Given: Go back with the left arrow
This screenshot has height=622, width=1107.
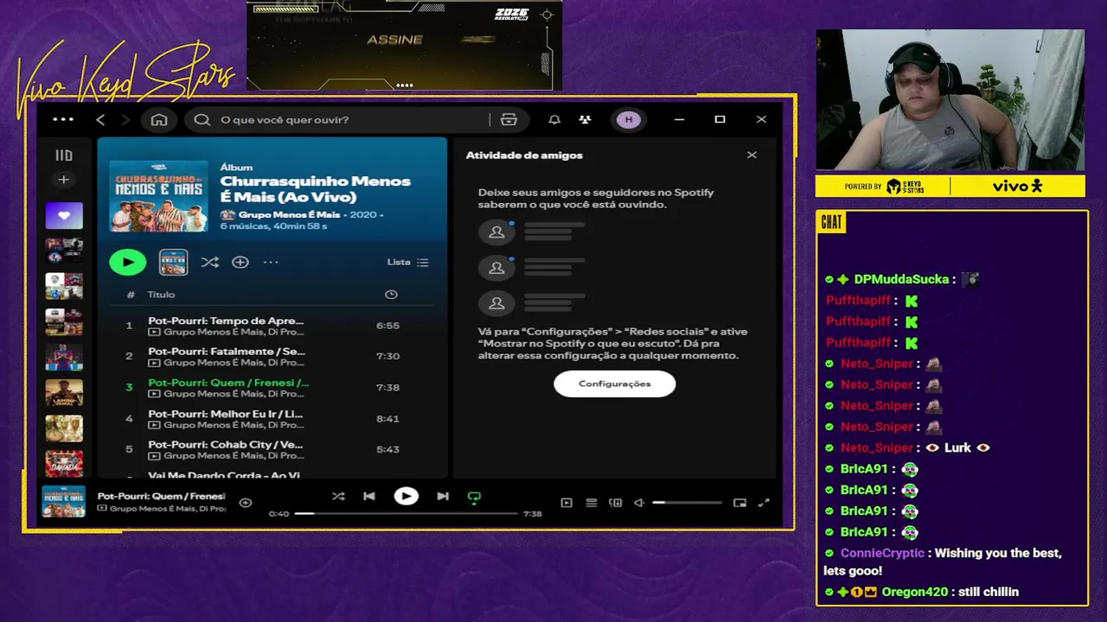Looking at the screenshot, I should coord(100,119).
